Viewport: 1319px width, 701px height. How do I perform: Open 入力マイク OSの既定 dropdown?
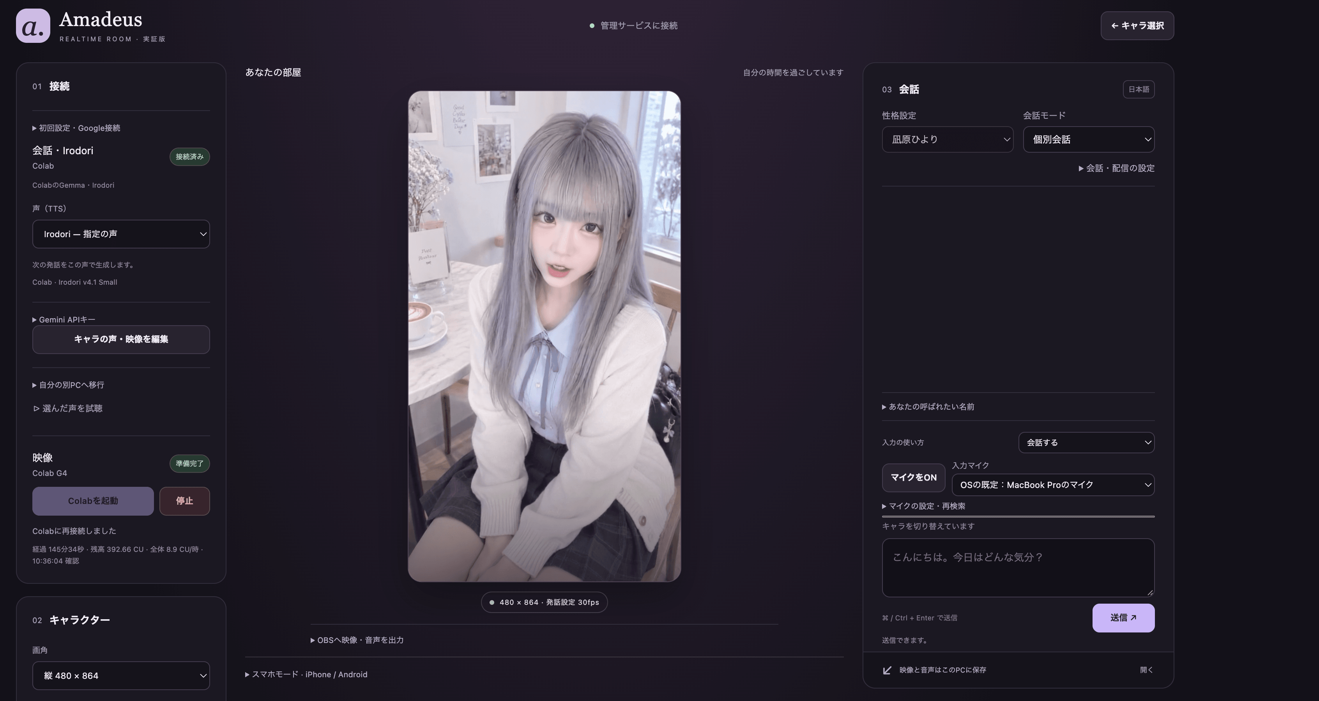[x=1053, y=484]
